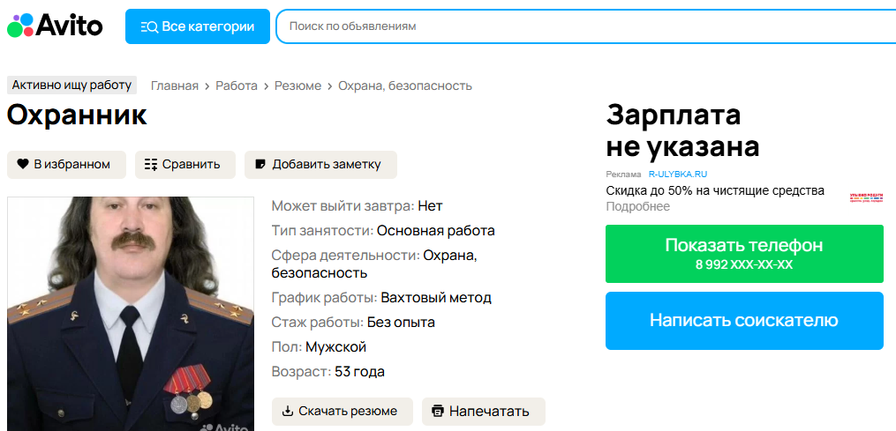Navigate to Резюме breadcrumb
The image size is (896, 431).
tap(297, 85)
